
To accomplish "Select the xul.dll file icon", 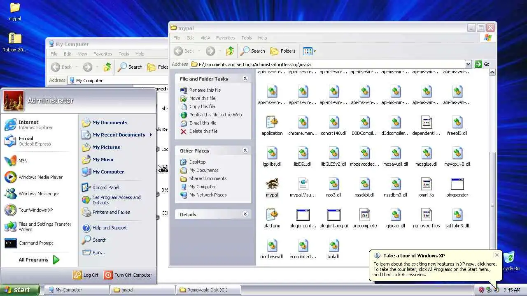I will [x=333, y=245].
